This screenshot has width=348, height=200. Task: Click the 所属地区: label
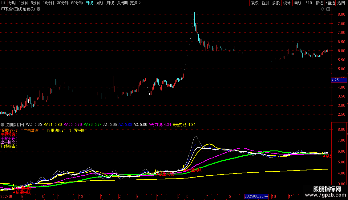[55, 130]
